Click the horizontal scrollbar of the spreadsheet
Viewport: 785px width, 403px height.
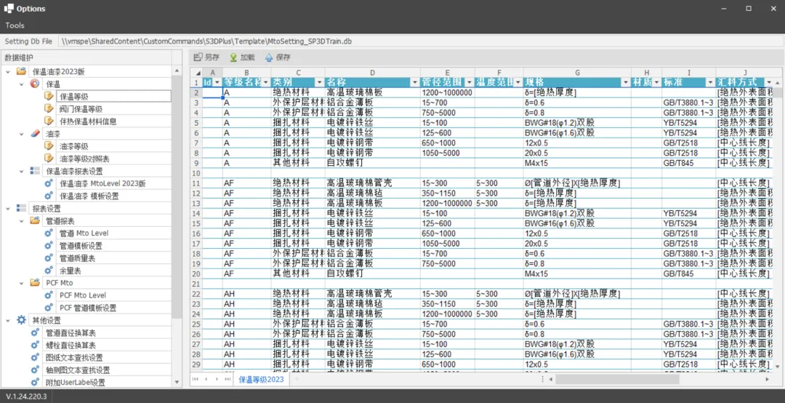click(x=617, y=380)
